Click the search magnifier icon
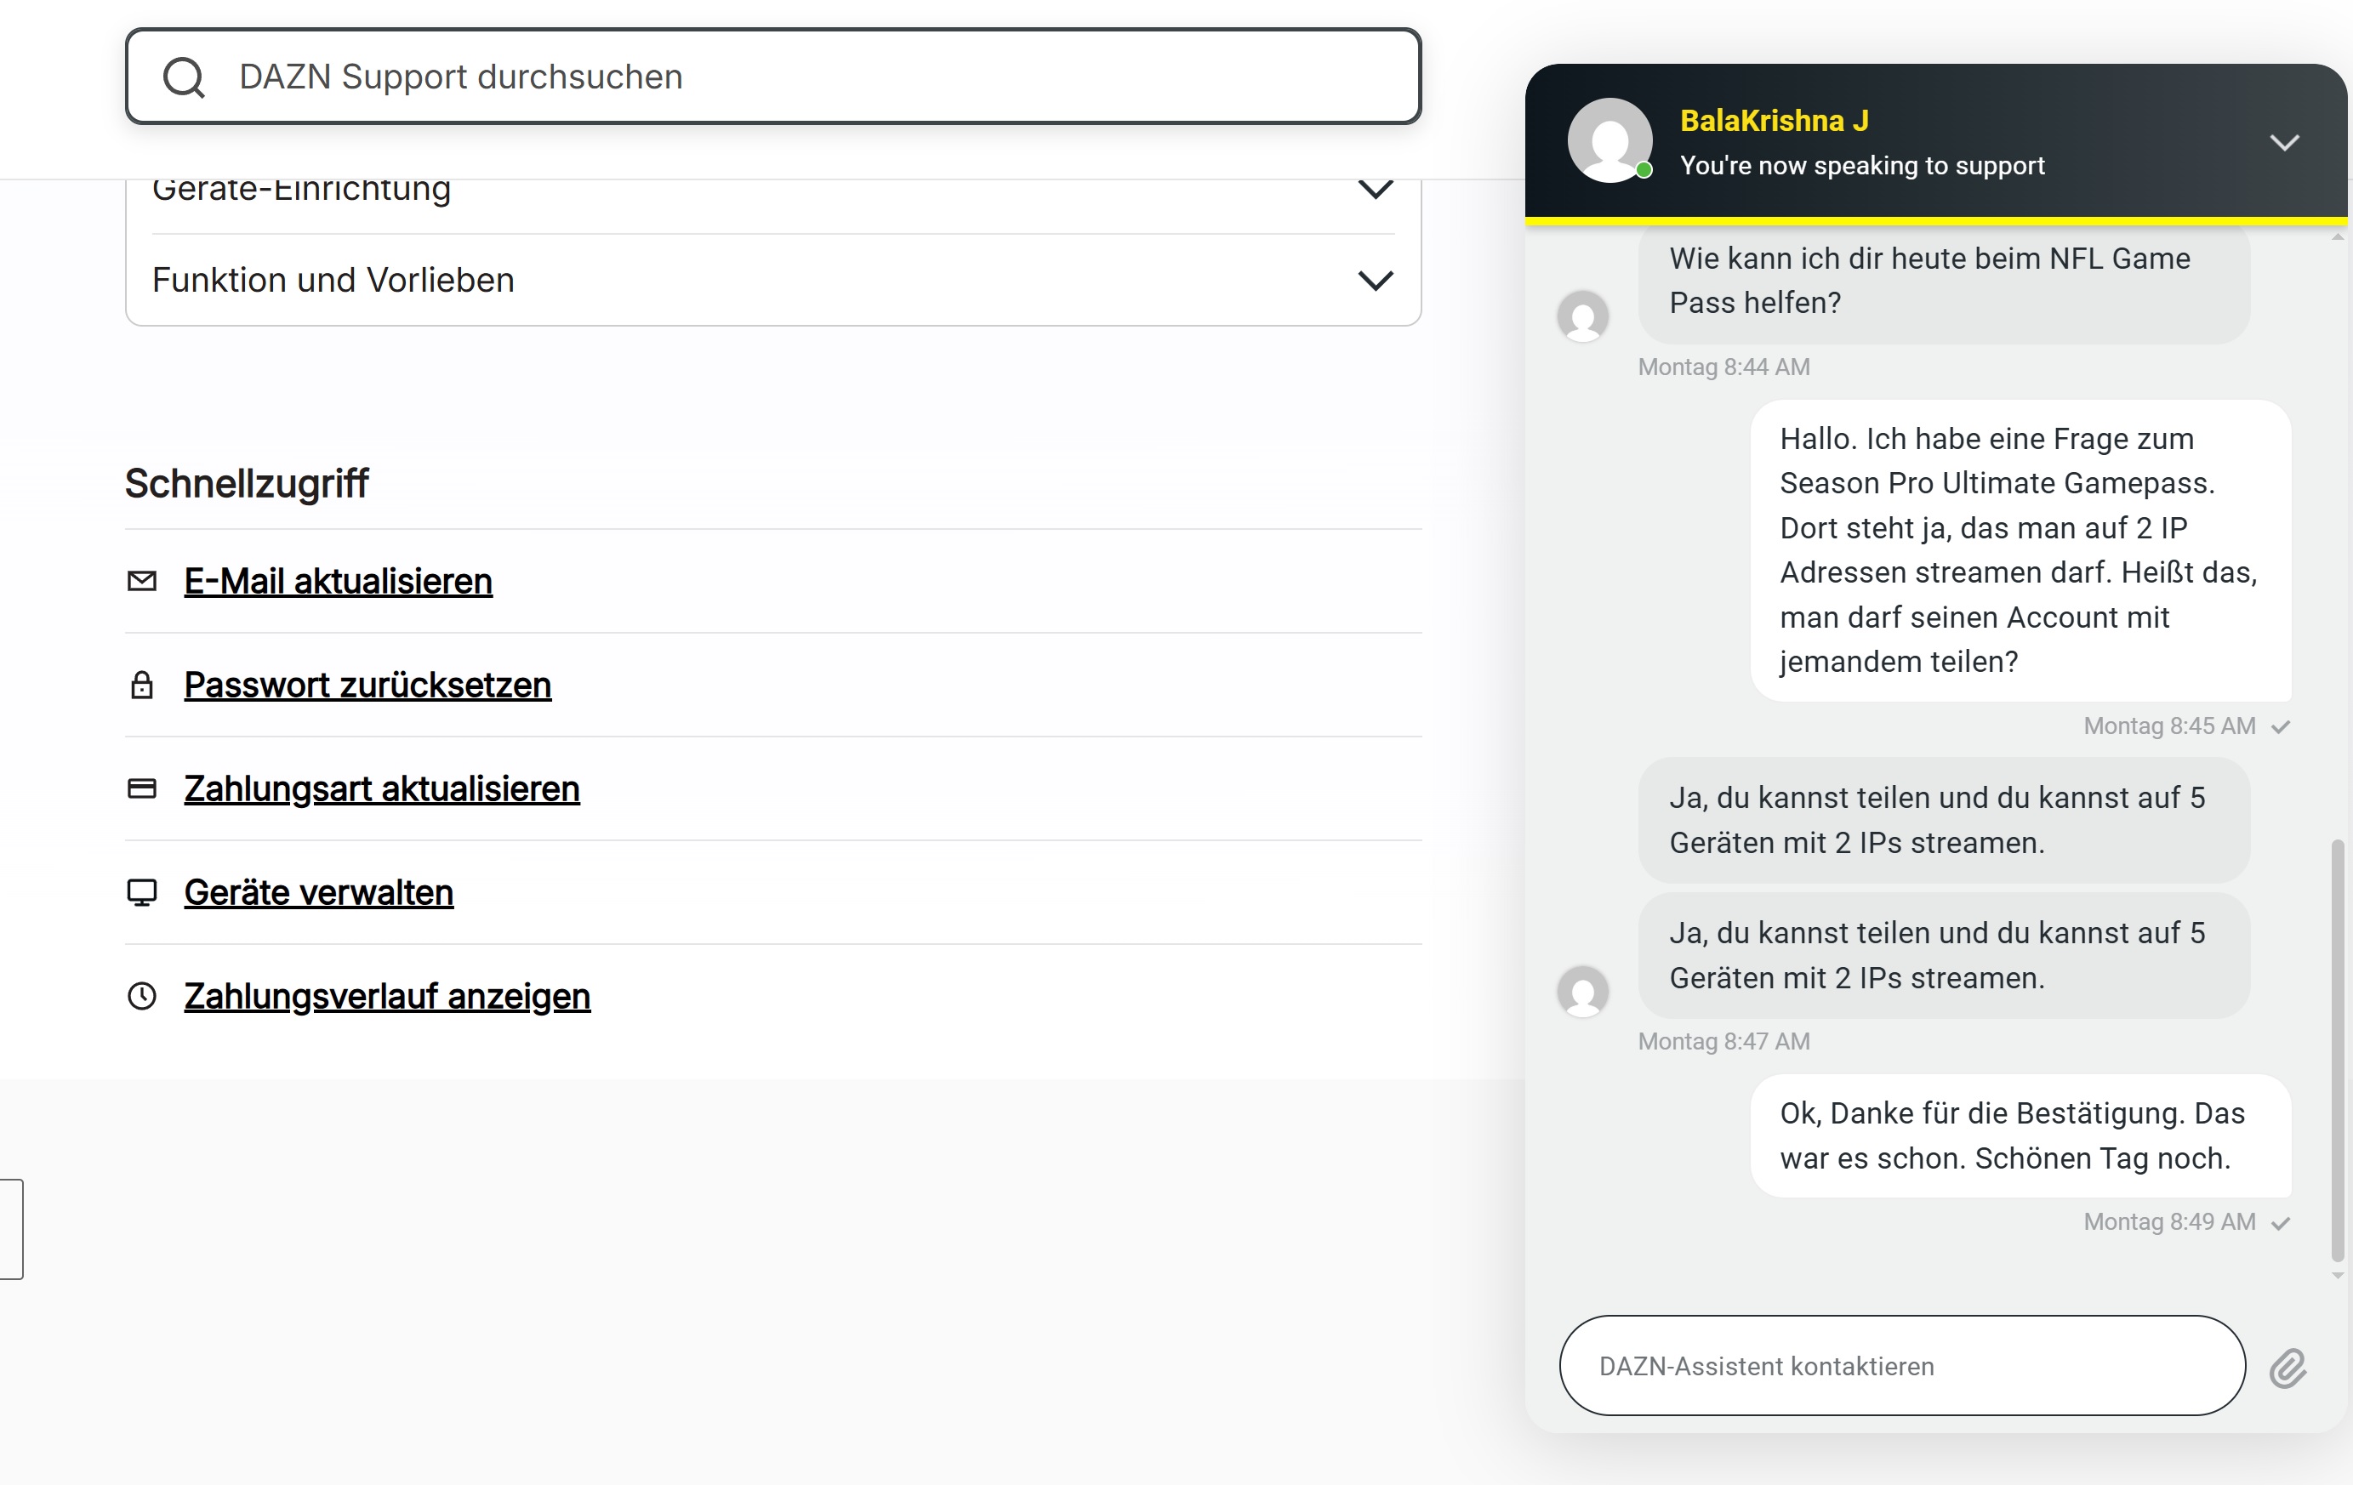The height and width of the screenshot is (1485, 2353). tap(184, 77)
